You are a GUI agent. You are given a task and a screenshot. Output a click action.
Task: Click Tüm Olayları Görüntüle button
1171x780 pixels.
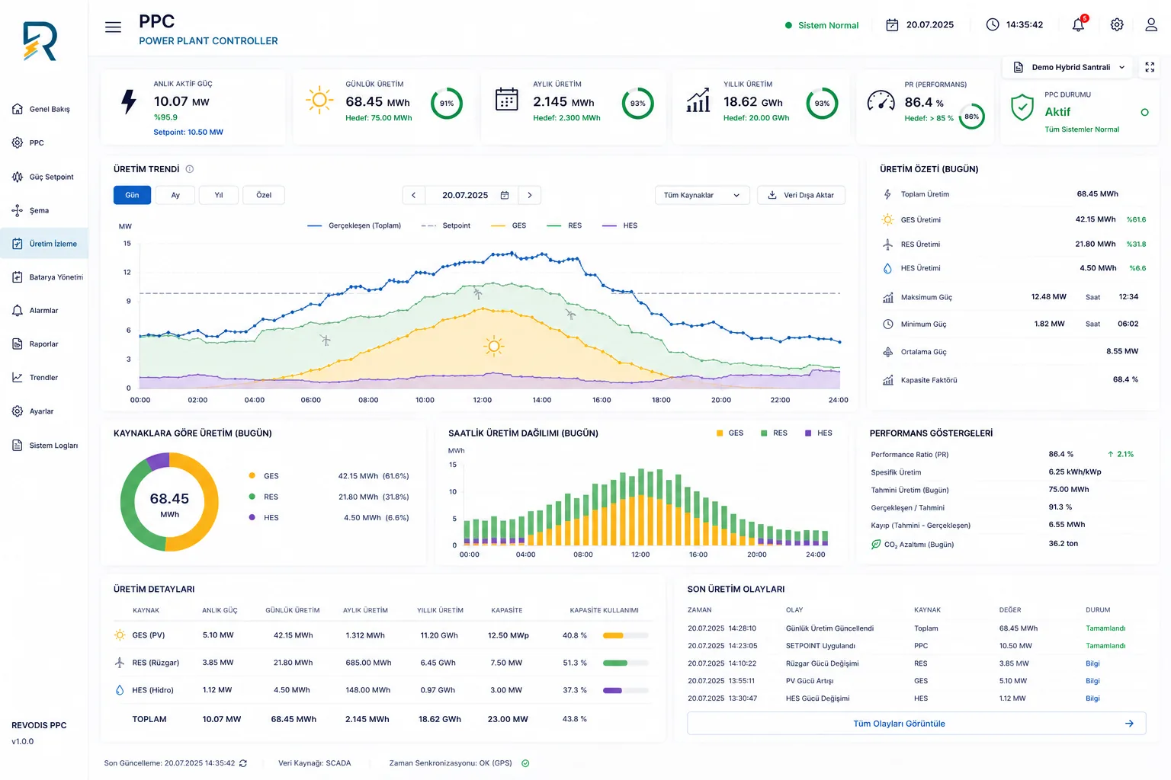click(916, 724)
